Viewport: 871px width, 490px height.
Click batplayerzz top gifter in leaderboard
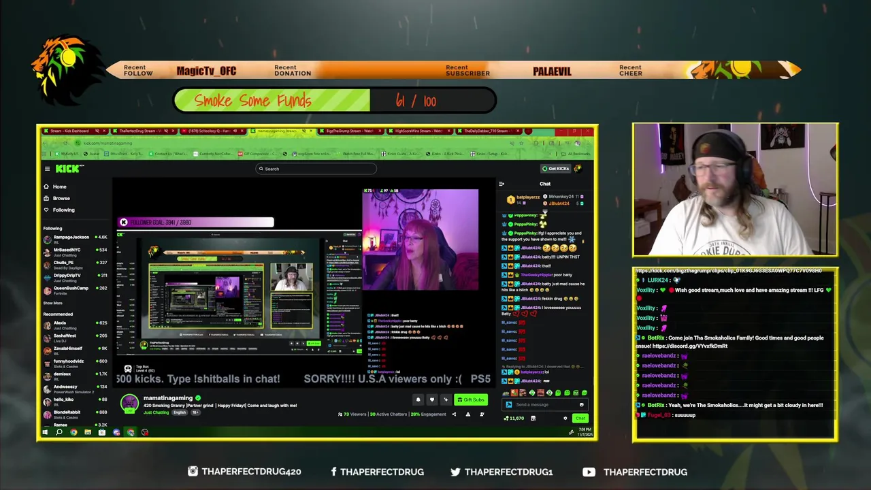click(525, 199)
